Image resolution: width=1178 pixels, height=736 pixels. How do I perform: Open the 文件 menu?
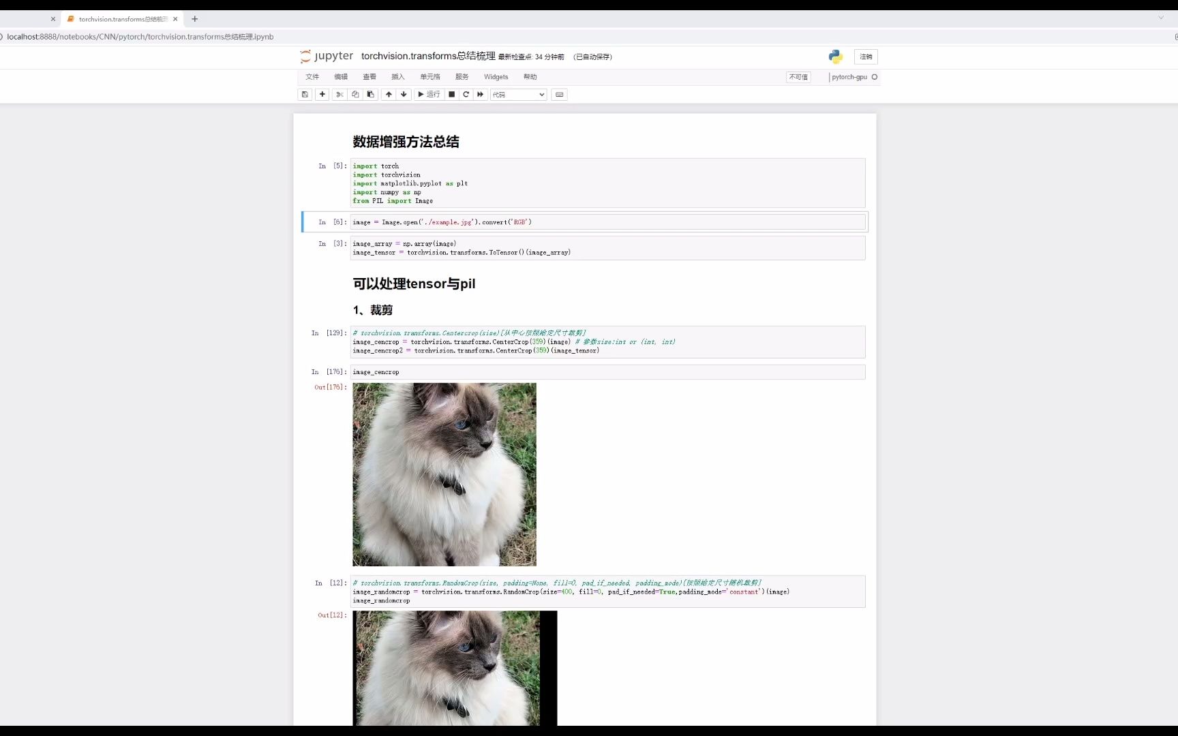point(312,77)
